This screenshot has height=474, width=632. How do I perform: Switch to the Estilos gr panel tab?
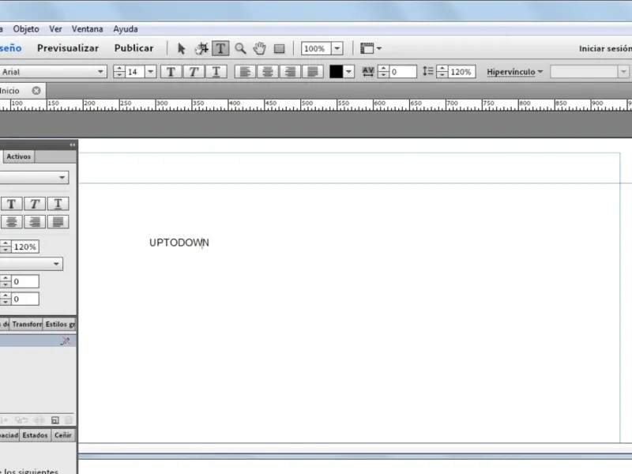point(60,324)
